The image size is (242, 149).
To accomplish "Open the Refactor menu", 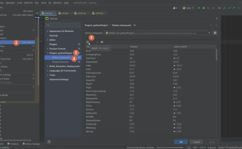I will coord(29,3).
